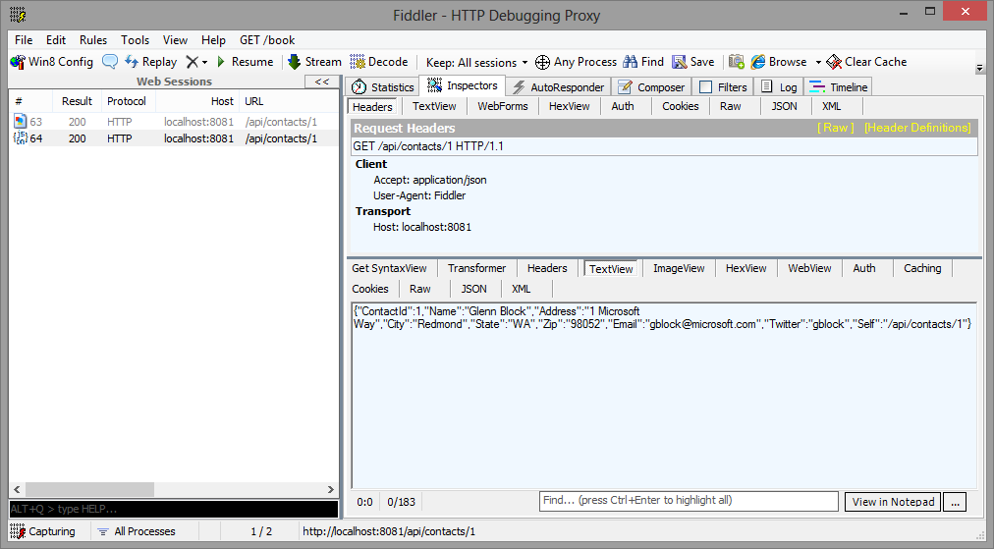The image size is (994, 549).
Task: Click the Remove sessions X icon
Action: coord(193,62)
